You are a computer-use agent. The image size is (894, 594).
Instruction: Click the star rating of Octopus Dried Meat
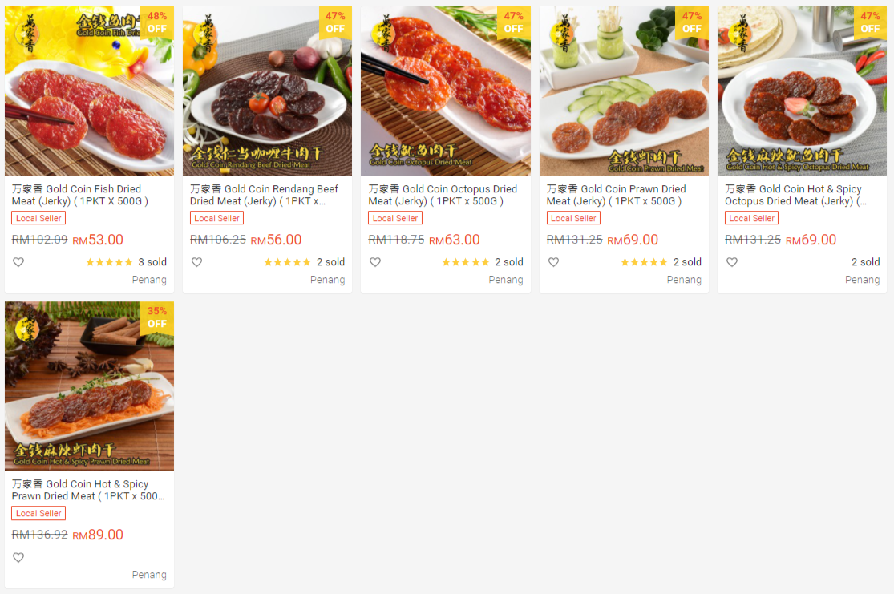(465, 262)
